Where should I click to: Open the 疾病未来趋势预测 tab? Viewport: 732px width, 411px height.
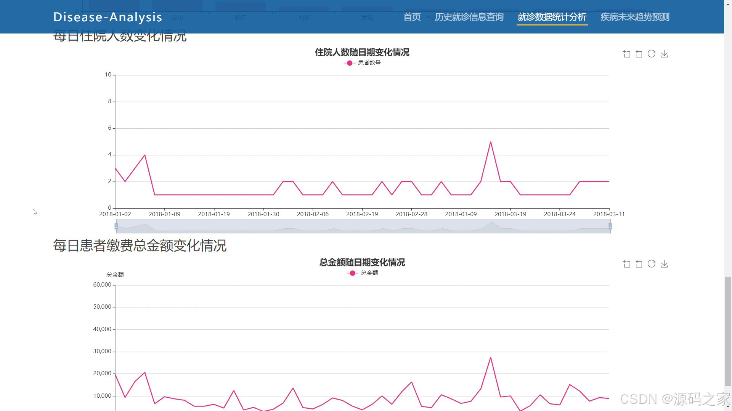click(635, 17)
